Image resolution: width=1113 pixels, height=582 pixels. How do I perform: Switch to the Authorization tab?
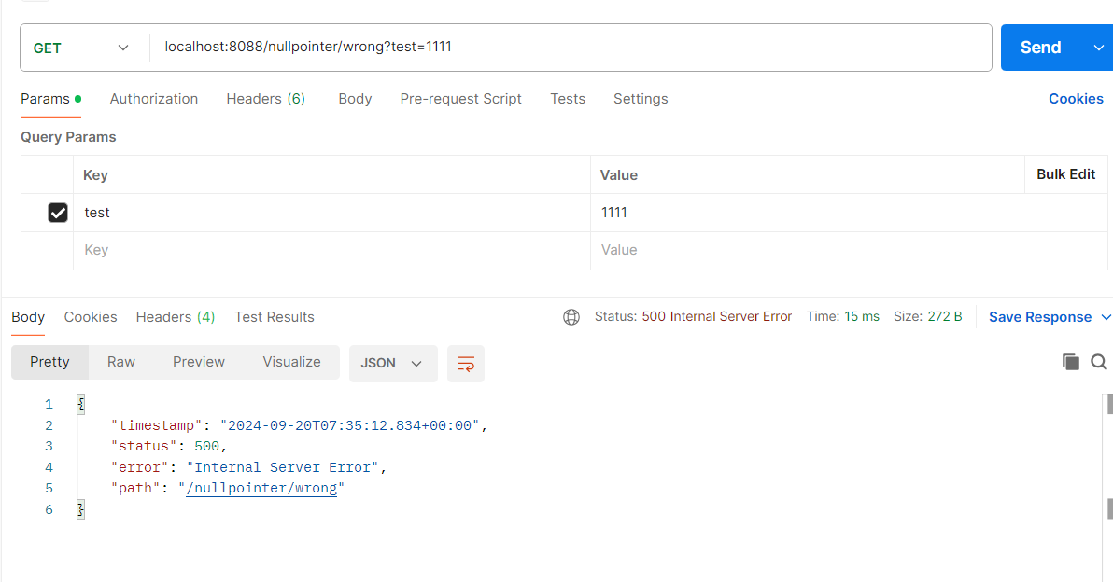click(154, 99)
